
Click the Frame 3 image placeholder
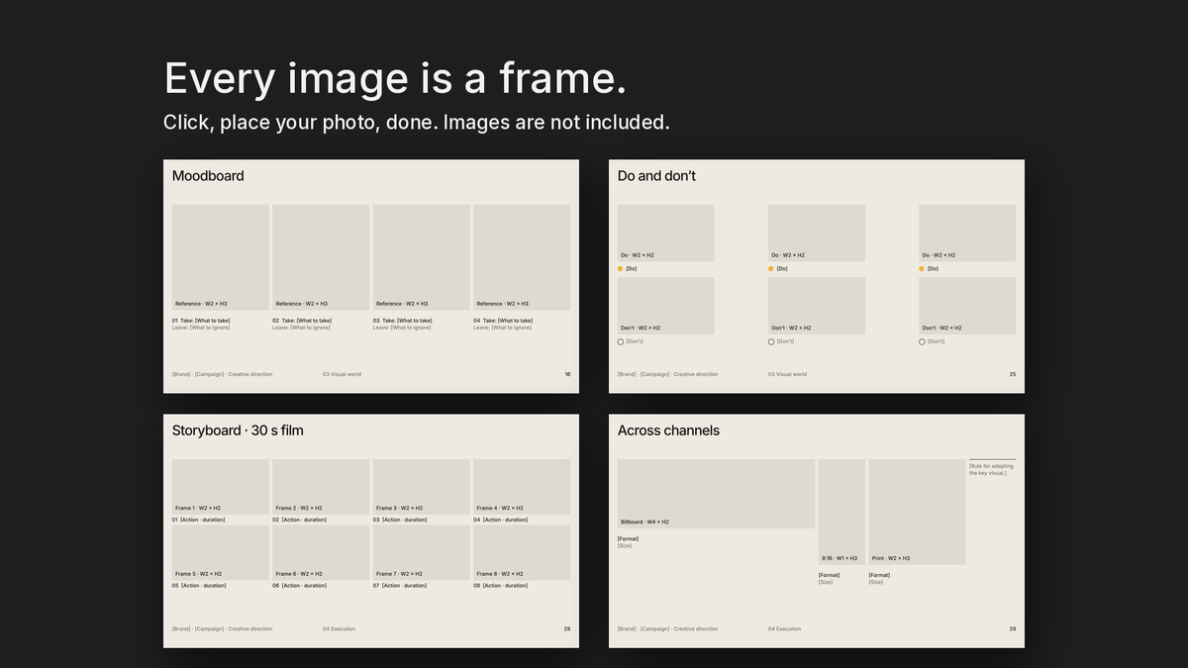pos(422,487)
